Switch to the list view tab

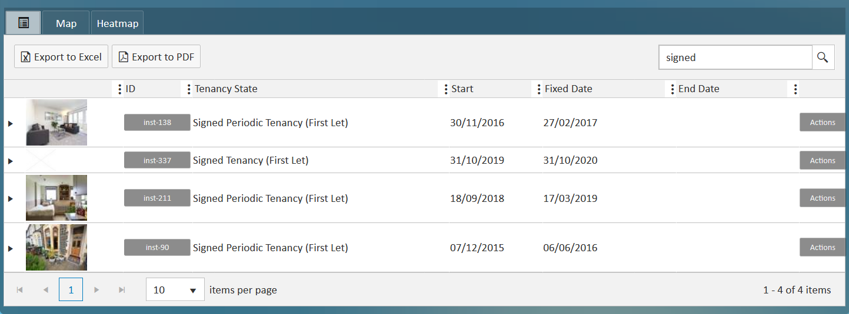(x=24, y=23)
